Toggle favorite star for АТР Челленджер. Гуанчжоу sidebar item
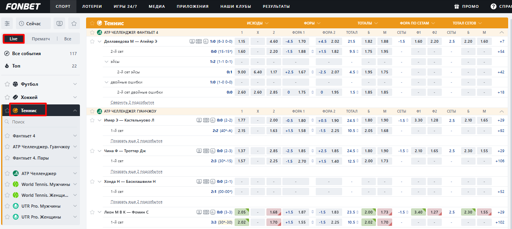This screenshot has height=229, width=512. (x=7, y=147)
